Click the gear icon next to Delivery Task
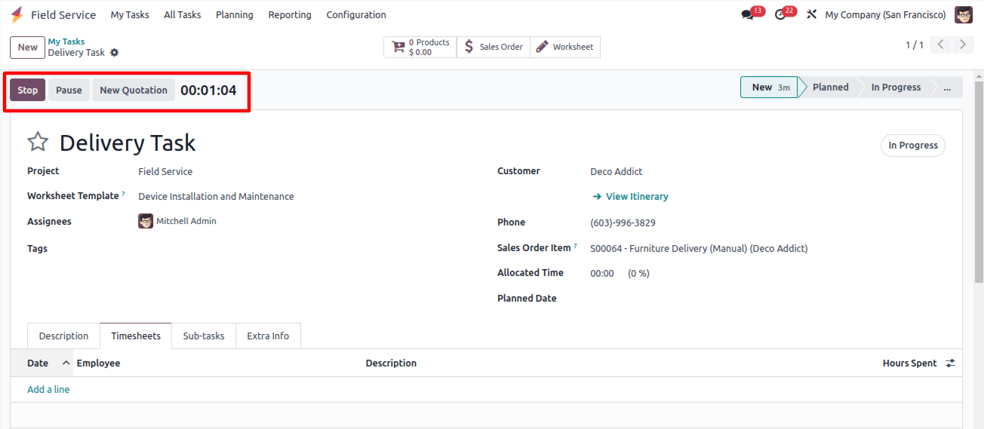The height and width of the screenshot is (429, 984). [115, 53]
